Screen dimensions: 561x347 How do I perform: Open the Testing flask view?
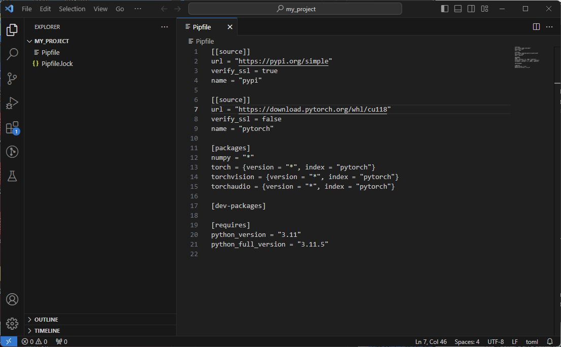click(x=12, y=176)
